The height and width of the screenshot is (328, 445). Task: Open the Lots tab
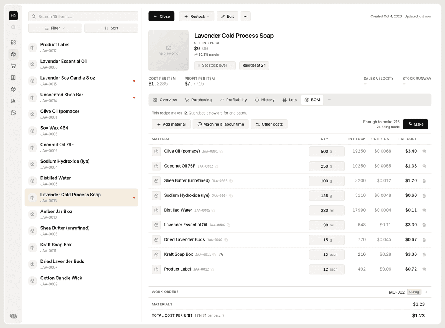(290, 100)
